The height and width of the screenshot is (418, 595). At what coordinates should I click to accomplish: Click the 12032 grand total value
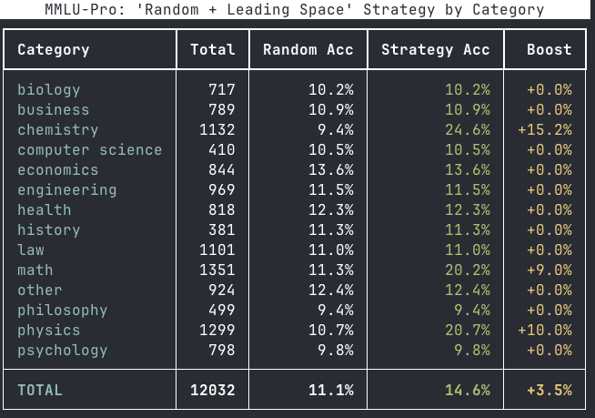tap(212, 390)
